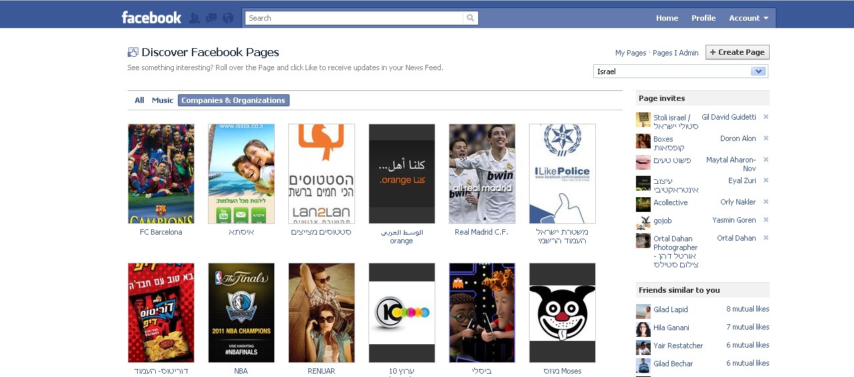
Task: Open the Doritos page thumbnail
Action: [161, 313]
